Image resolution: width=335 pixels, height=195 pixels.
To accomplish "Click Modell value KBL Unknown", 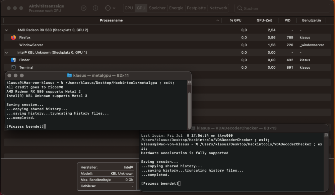I will (122, 174).
